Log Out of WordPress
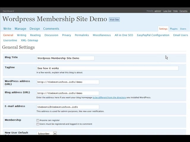 [x=167, y=11]
